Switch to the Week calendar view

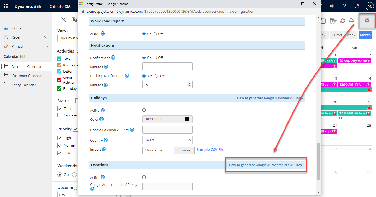tap(351, 35)
